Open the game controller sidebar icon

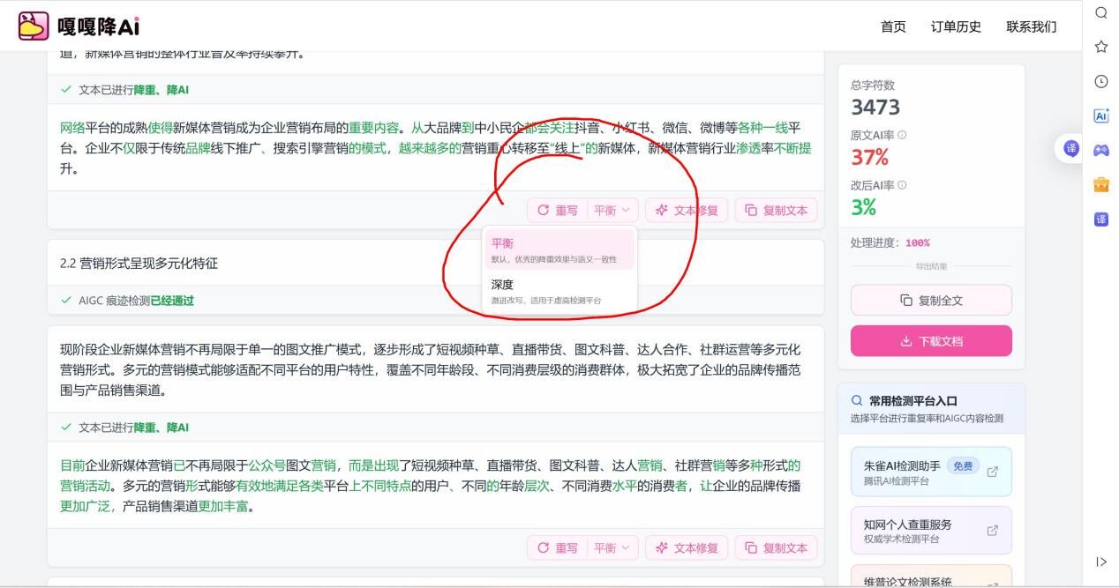tap(1101, 150)
